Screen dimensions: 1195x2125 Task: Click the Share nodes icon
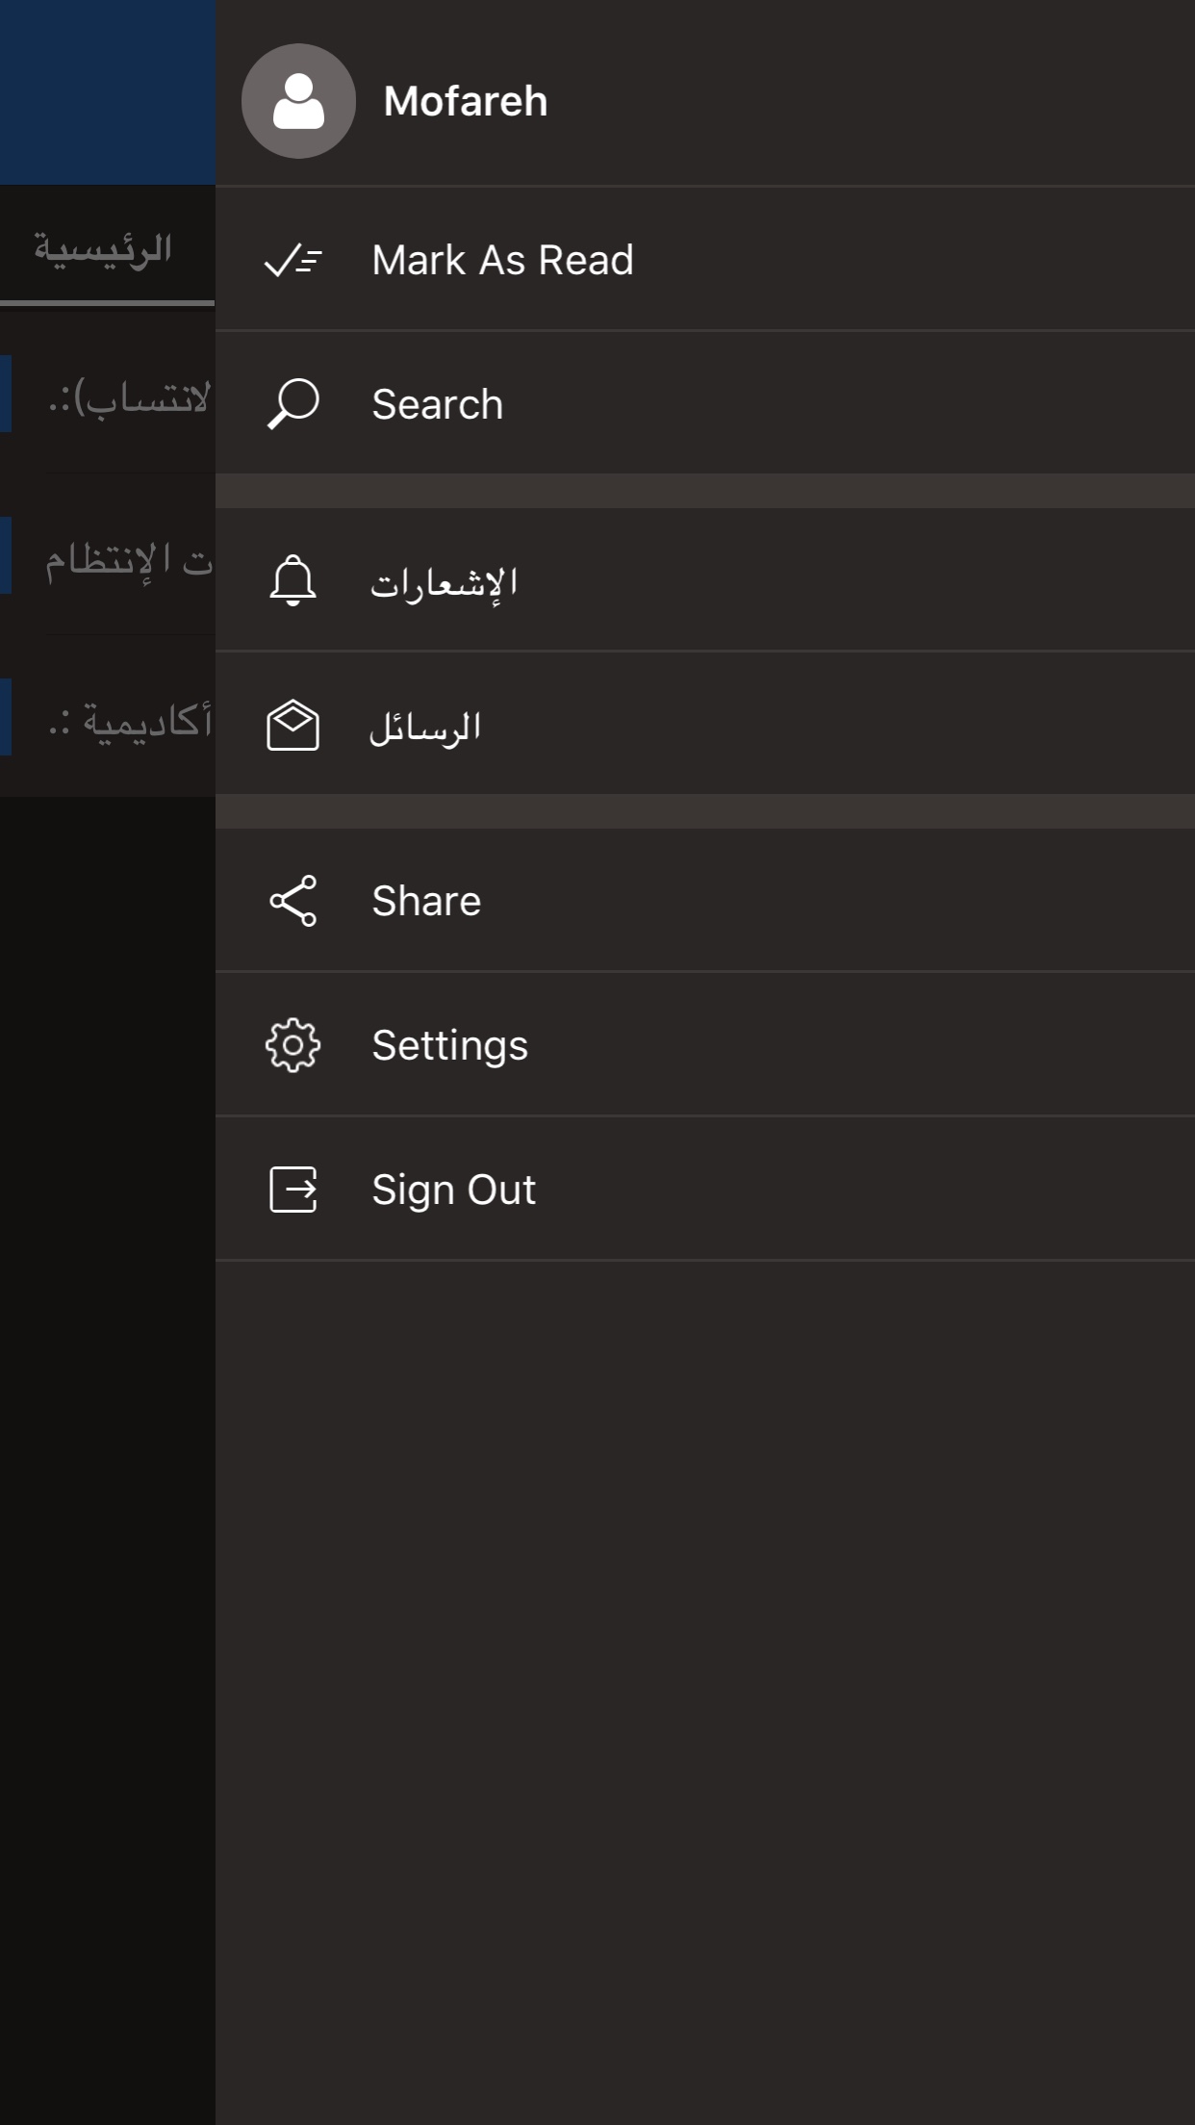click(292, 901)
